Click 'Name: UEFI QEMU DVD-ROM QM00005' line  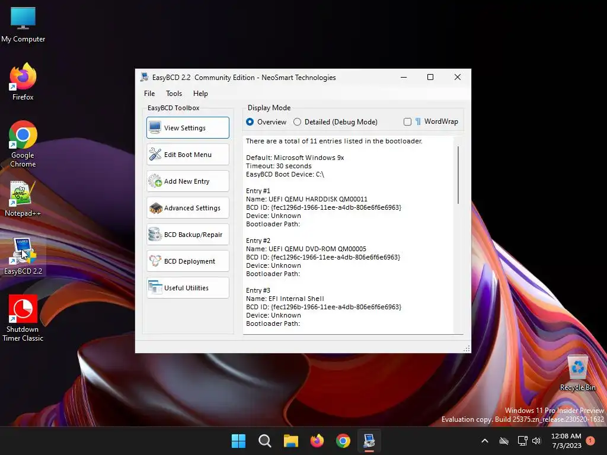coord(306,249)
